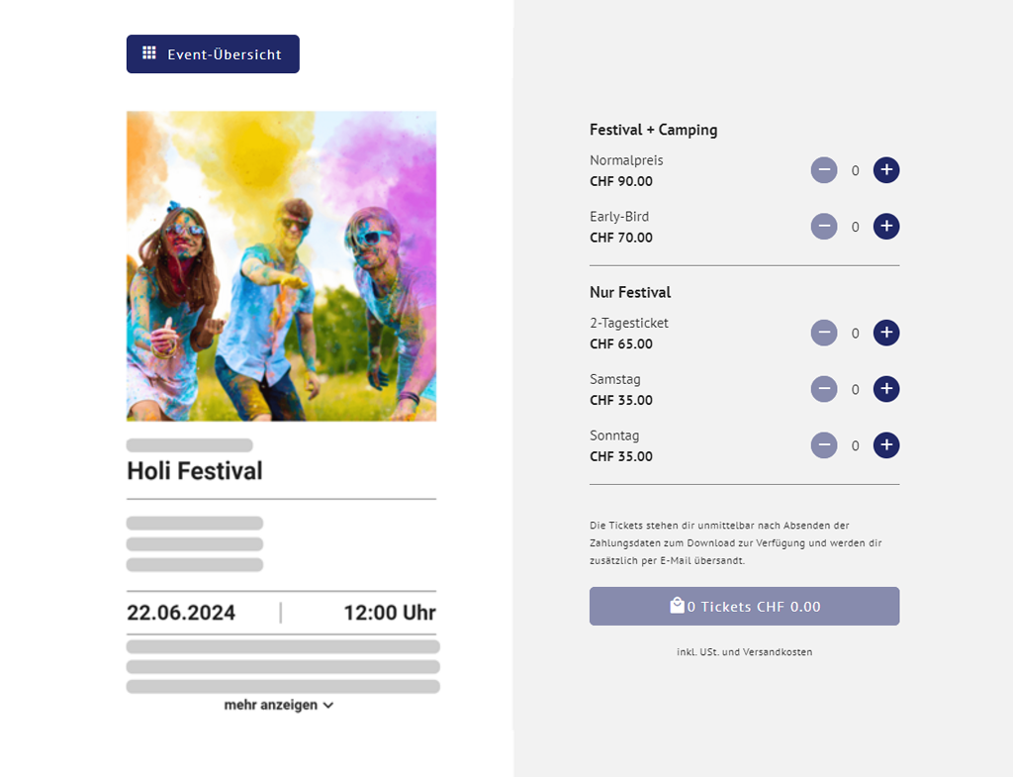Viewport: 1013px width, 777px height.
Task: Click the CHF 70.00 Early-Bird price
Action: (621, 238)
